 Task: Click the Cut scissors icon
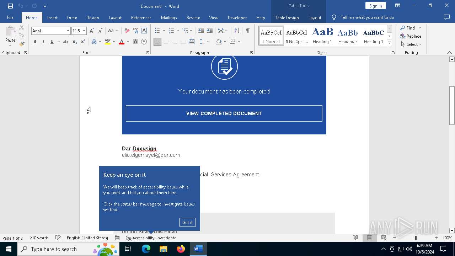(x=22, y=28)
